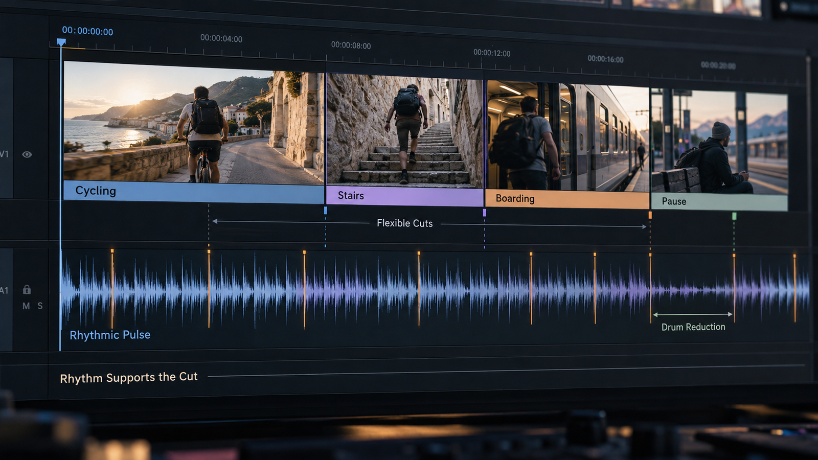This screenshot has height=460, width=818.
Task: Click the blue Cycling clip label bar
Action: tap(194, 192)
